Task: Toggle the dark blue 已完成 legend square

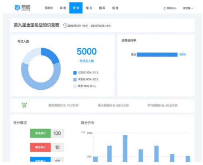Action: pos(75,73)
